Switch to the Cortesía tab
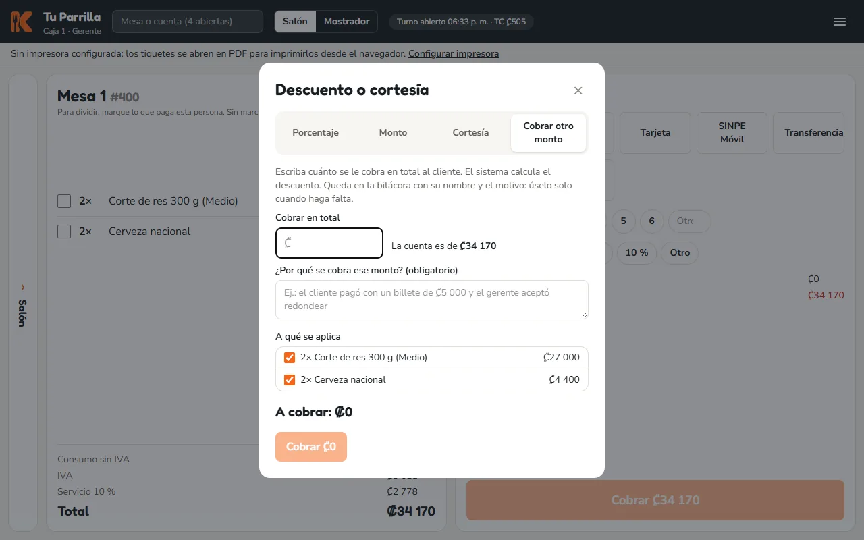Viewport: 864px width, 540px height. click(470, 132)
